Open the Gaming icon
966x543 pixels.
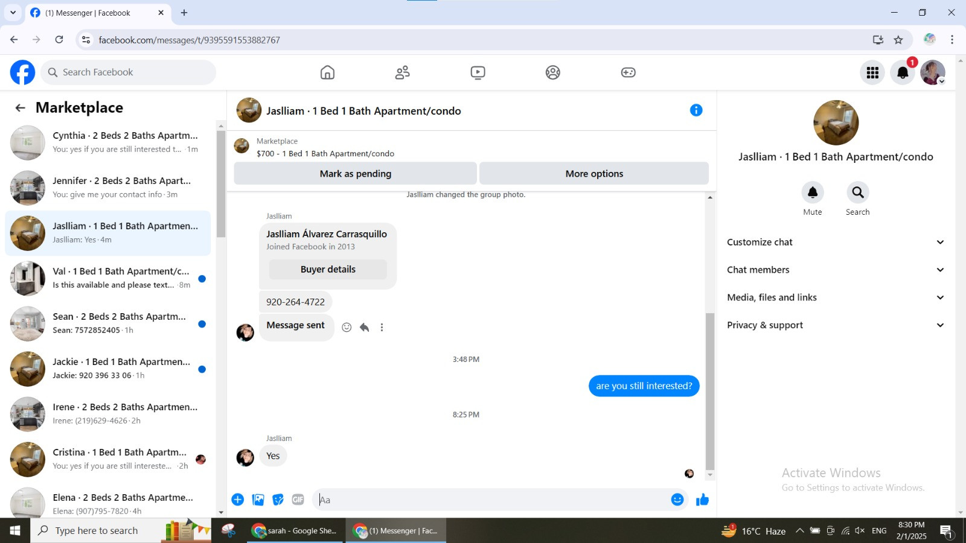pos(629,72)
